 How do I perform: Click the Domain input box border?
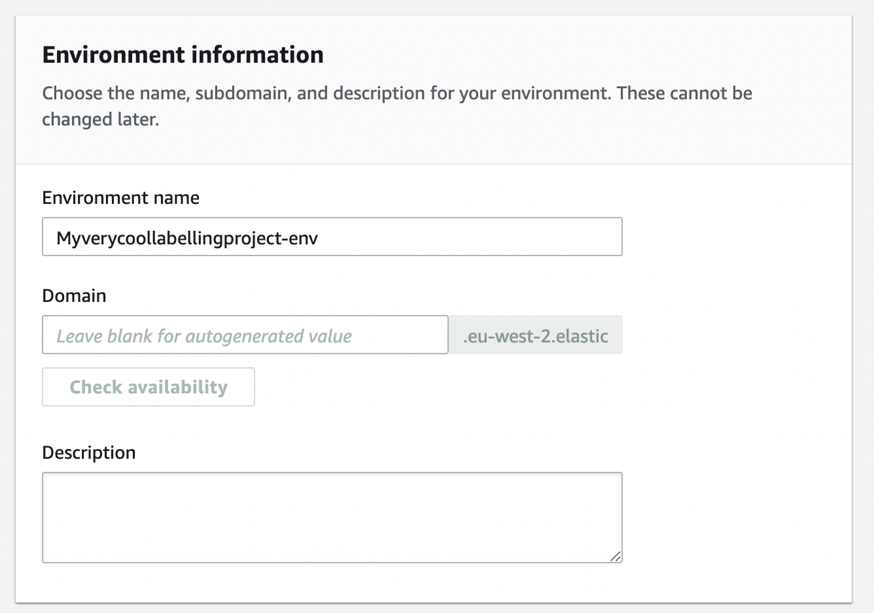click(245, 318)
